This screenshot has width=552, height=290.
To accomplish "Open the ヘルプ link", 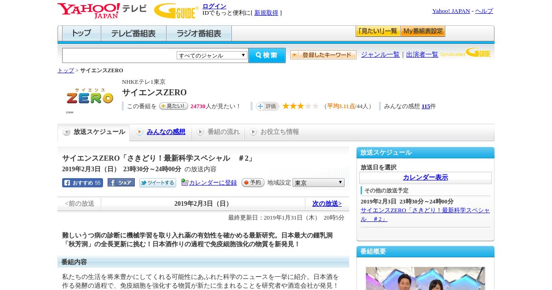I will pos(484,11).
